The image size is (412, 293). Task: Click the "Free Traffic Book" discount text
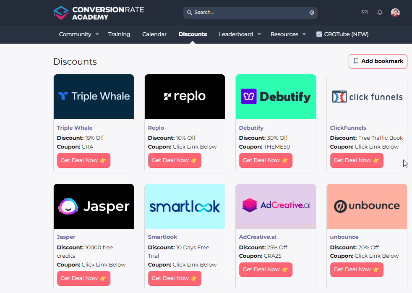pyautogui.click(x=381, y=138)
